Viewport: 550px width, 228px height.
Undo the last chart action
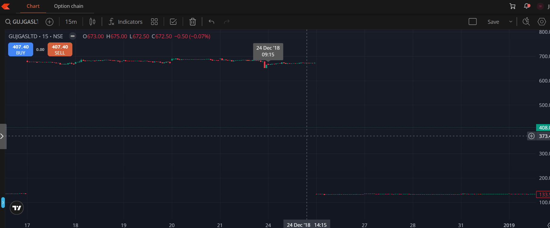[211, 22]
